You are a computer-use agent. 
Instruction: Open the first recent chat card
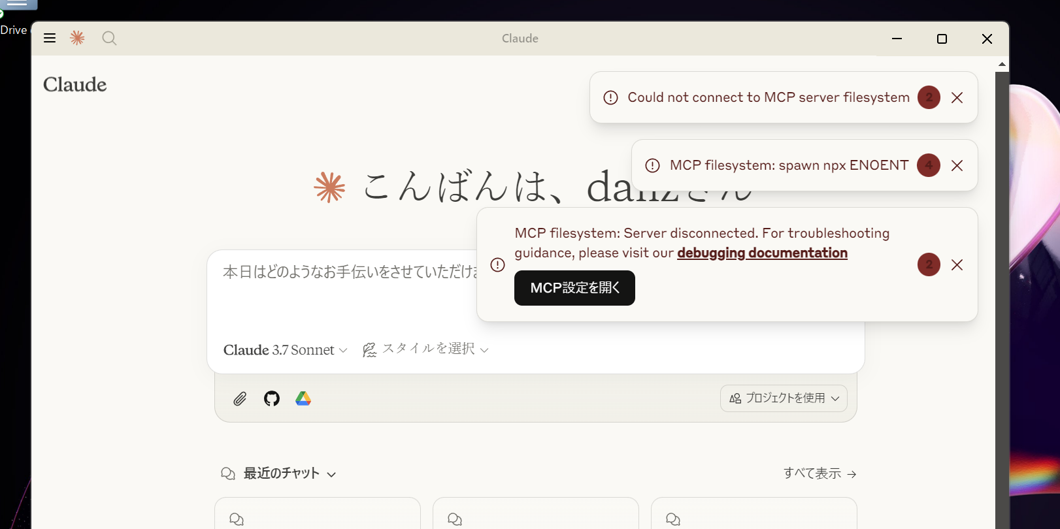pos(318,513)
